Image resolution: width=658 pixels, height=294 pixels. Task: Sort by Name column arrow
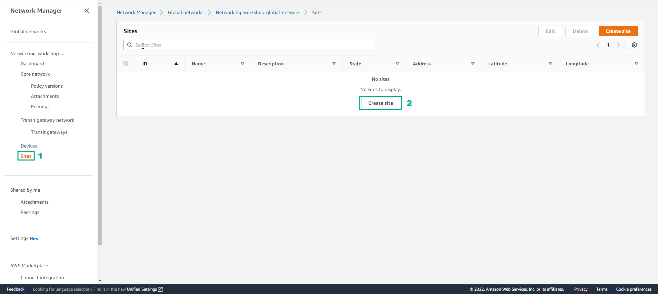click(x=242, y=64)
